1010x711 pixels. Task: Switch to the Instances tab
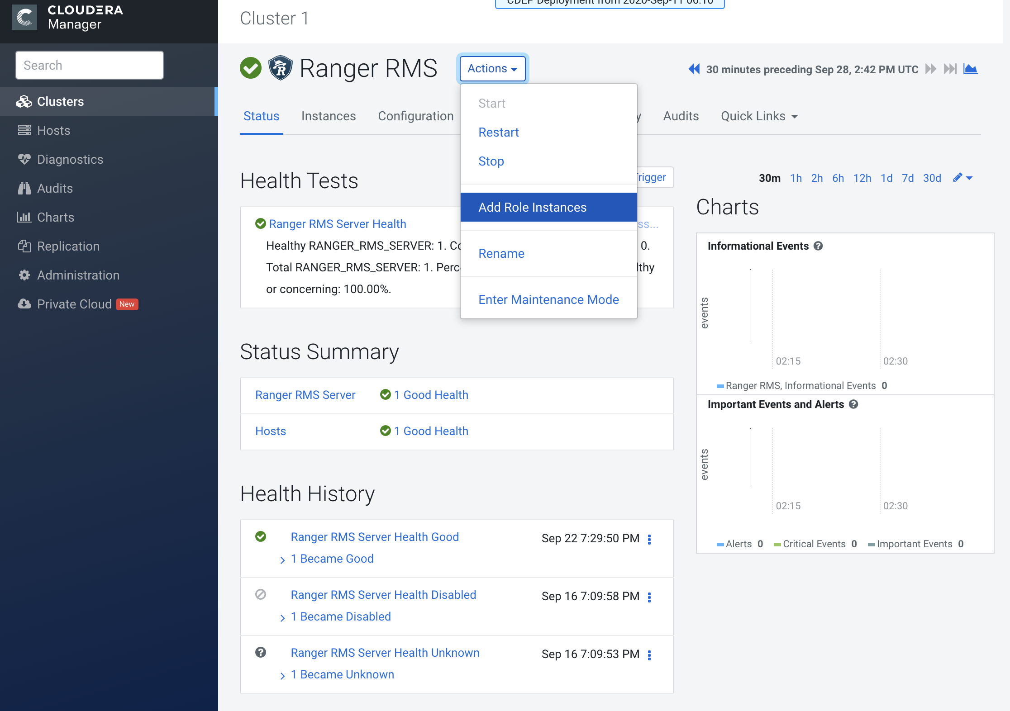(329, 116)
